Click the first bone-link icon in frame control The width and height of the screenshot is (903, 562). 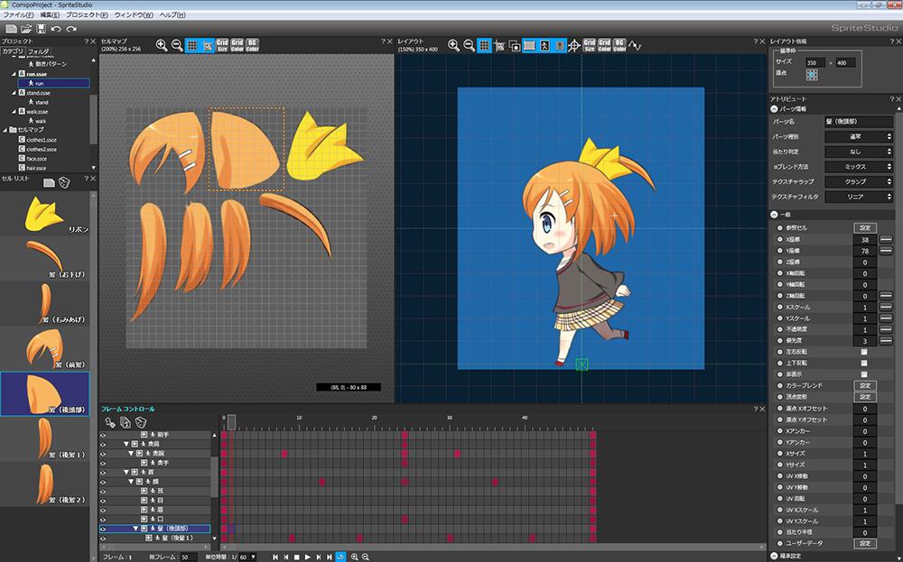[x=110, y=423]
